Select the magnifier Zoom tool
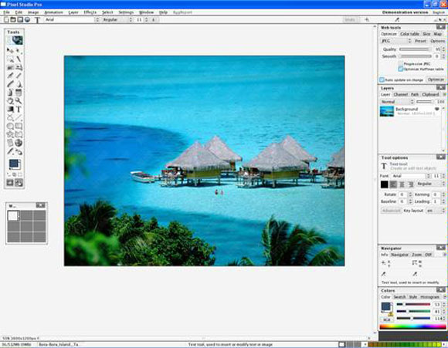This screenshot has height=348, width=448. tap(19, 101)
